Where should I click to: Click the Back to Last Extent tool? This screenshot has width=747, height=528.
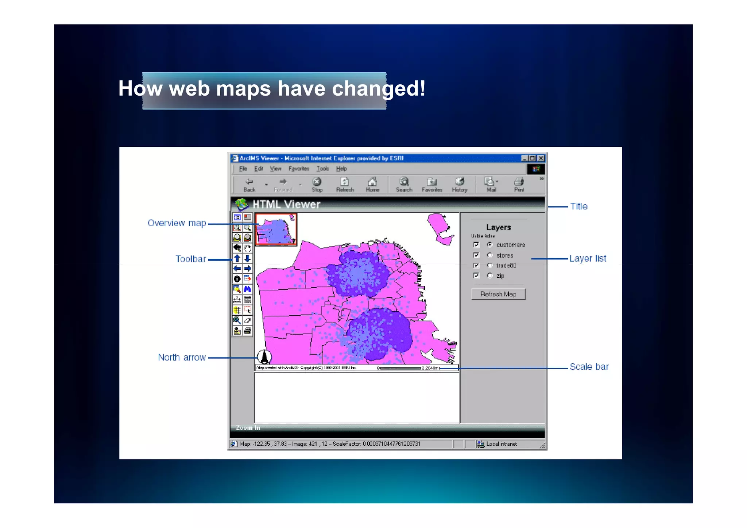[x=237, y=248]
